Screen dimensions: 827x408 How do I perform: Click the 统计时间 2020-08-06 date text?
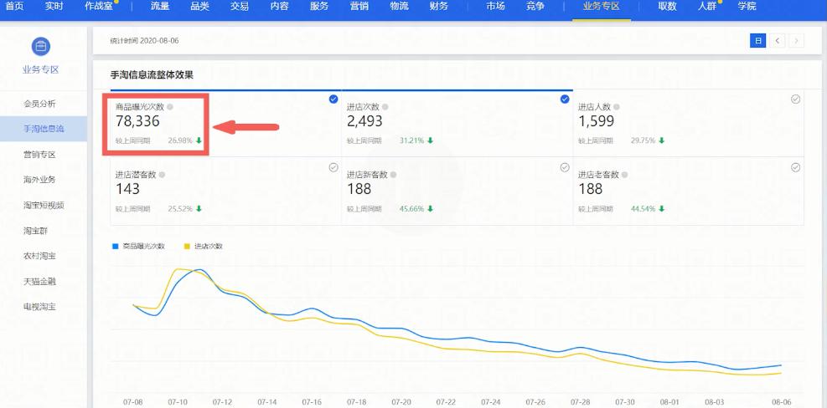click(144, 40)
